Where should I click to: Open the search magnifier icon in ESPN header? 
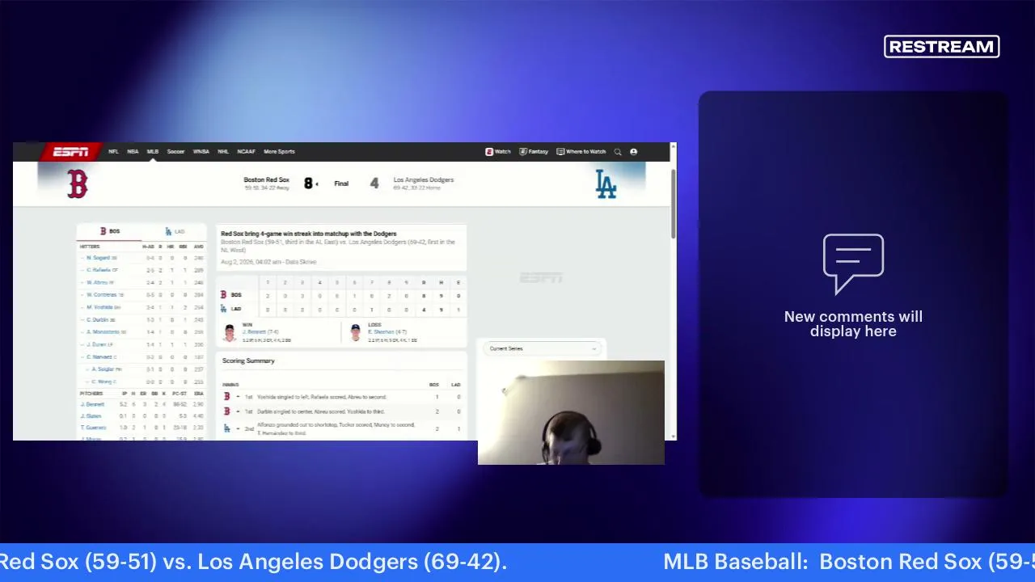tap(618, 152)
